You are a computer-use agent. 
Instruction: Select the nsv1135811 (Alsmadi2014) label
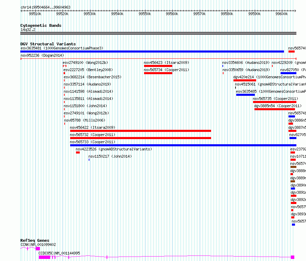point(88,99)
